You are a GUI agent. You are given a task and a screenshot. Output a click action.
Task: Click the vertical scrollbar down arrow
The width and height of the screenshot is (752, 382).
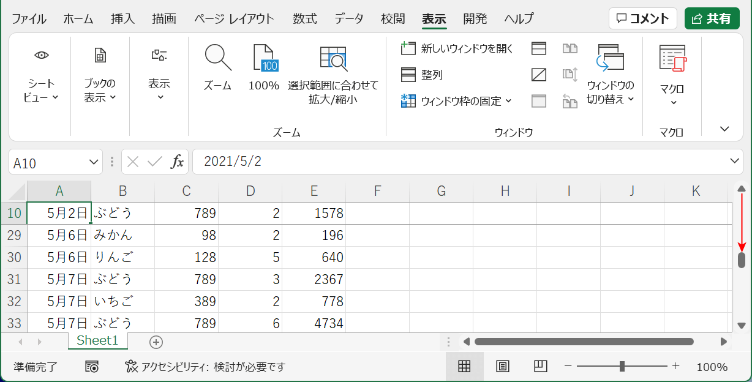(x=742, y=326)
